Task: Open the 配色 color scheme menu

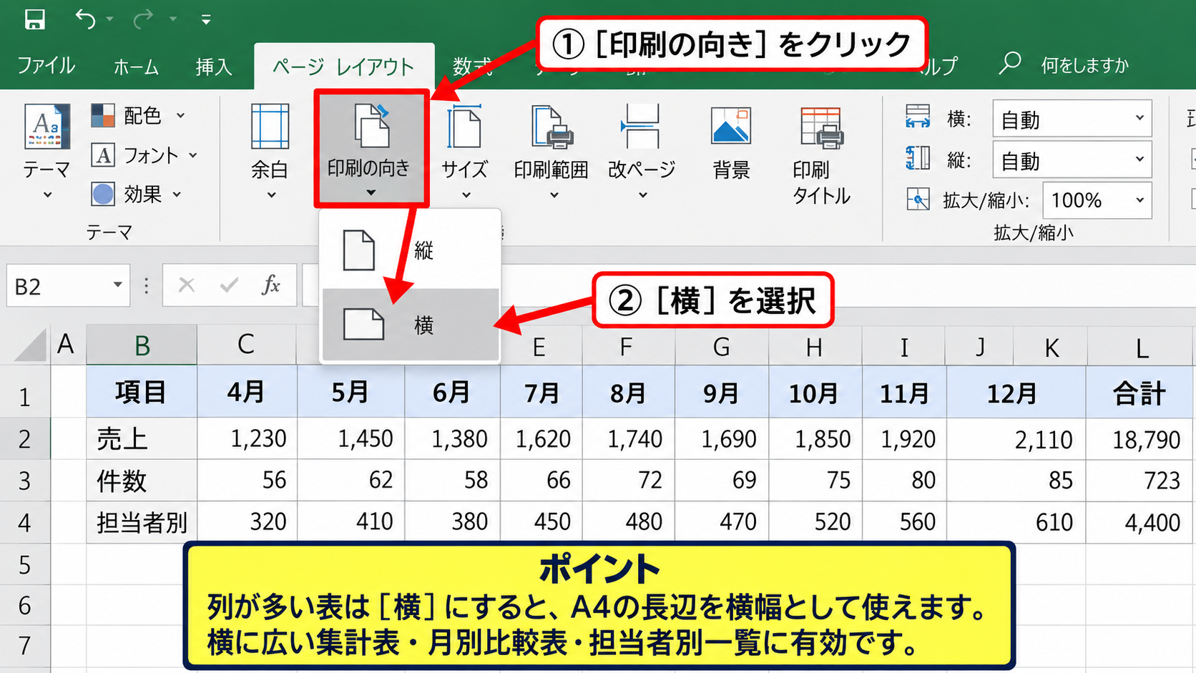Action: pyautogui.click(x=139, y=115)
